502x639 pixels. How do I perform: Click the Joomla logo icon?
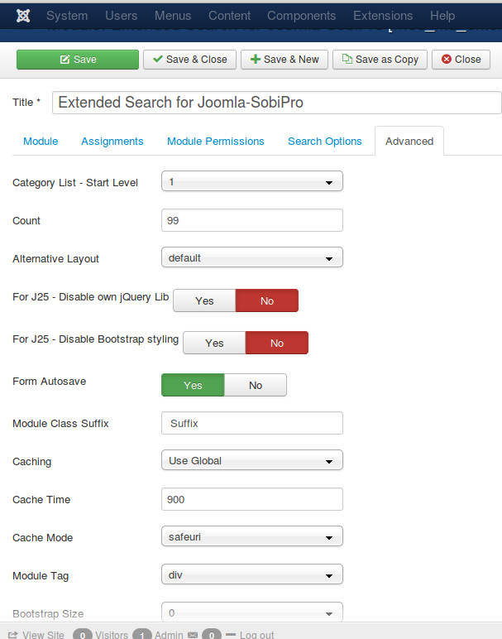23,16
